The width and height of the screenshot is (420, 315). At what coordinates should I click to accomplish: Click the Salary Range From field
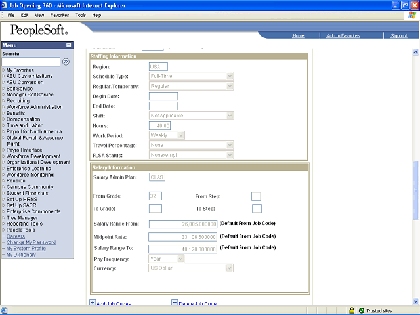click(x=183, y=224)
